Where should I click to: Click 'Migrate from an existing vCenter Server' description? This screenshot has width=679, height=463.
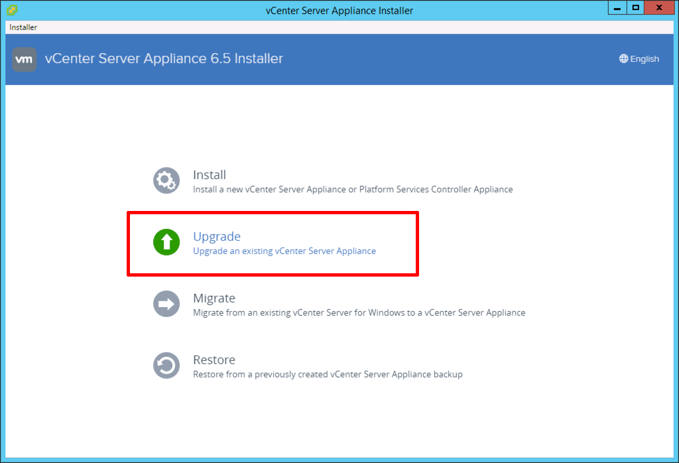[359, 312]
